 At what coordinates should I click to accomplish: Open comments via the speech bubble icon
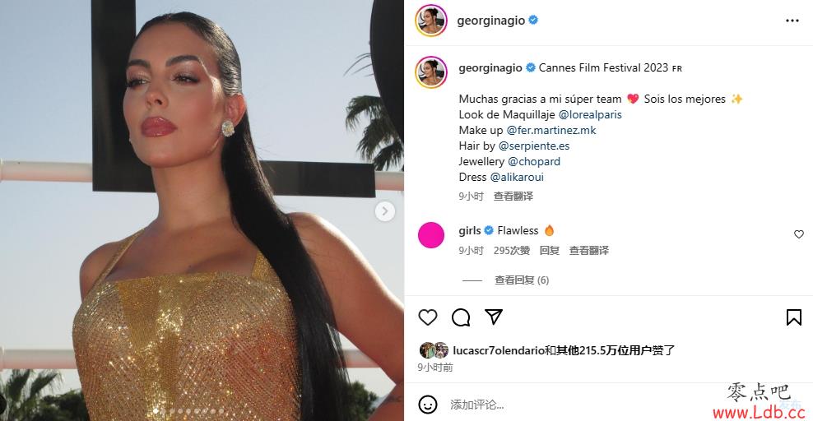point(461,317)
